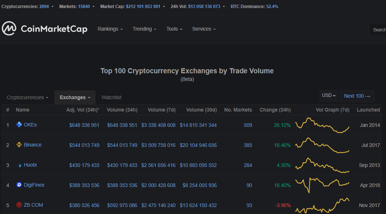Click the OKEx exchange icon
The image size is (386, 214).
tap(19, 125)
